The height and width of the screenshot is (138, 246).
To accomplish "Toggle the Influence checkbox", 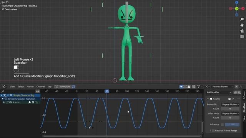I will pos(223,125).
